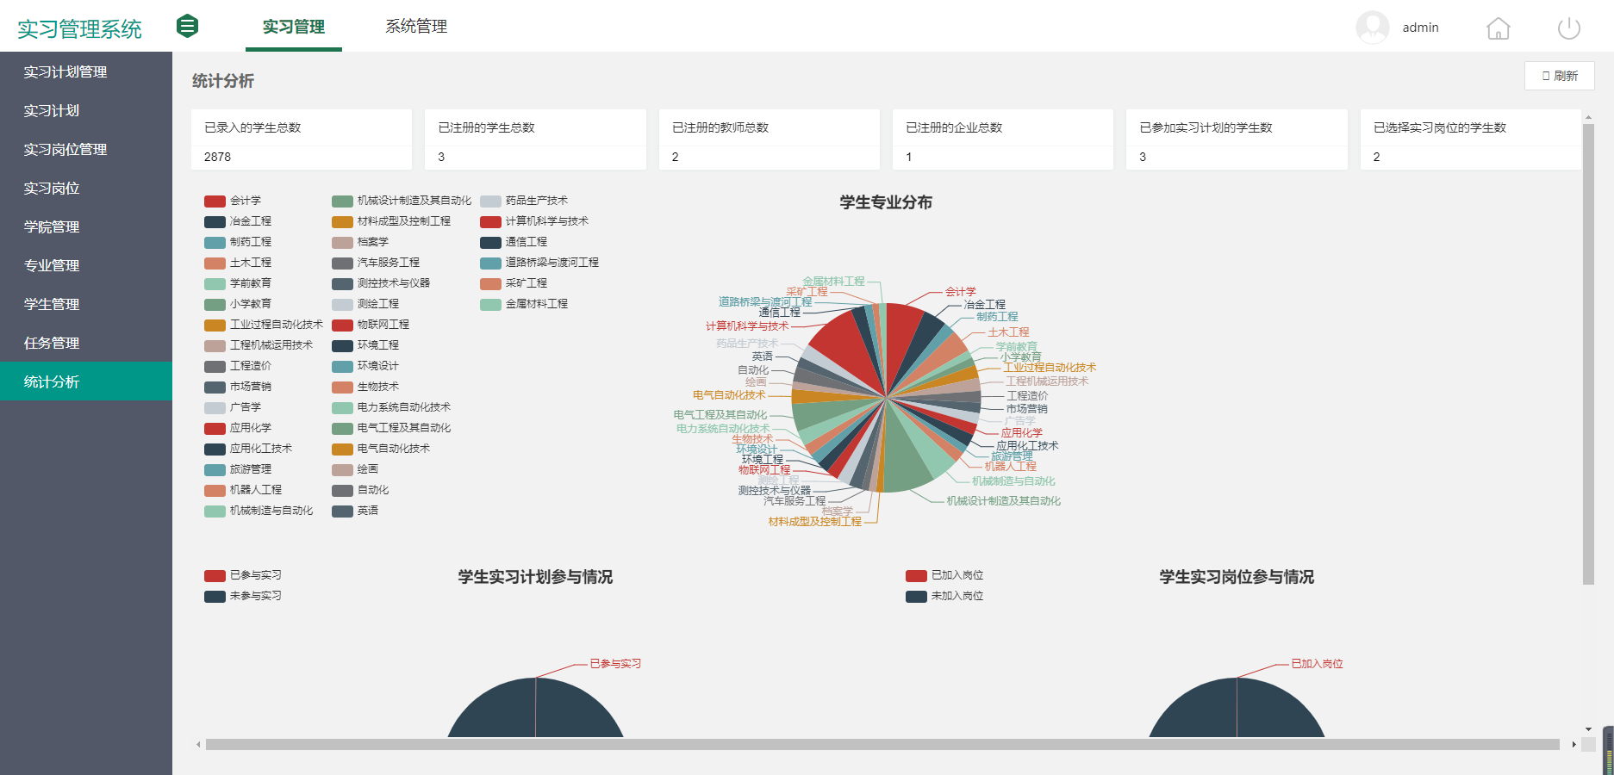The width and height of the screenshot is (1614, 775).
Task: Open 任务管理 sidebar item
Action: (86, 344)
